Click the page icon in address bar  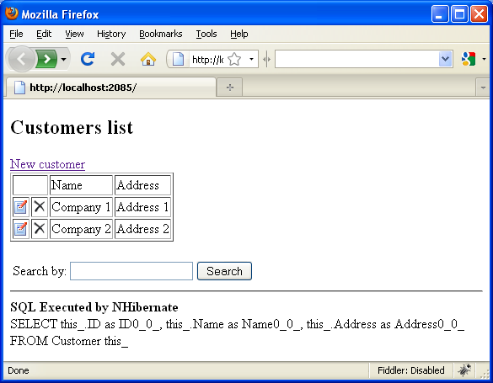178,59
